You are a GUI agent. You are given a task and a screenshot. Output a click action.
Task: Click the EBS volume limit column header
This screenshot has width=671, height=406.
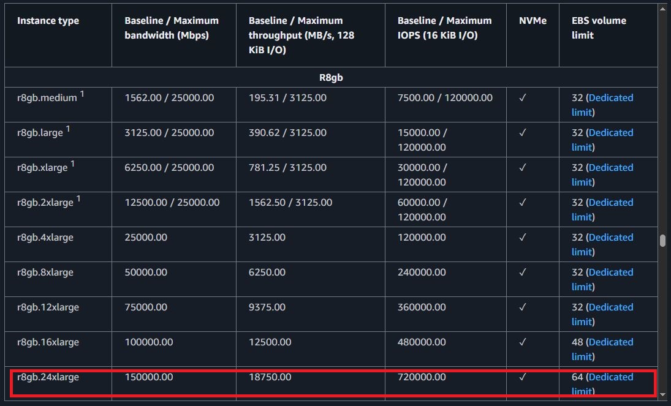pos(590,28)
